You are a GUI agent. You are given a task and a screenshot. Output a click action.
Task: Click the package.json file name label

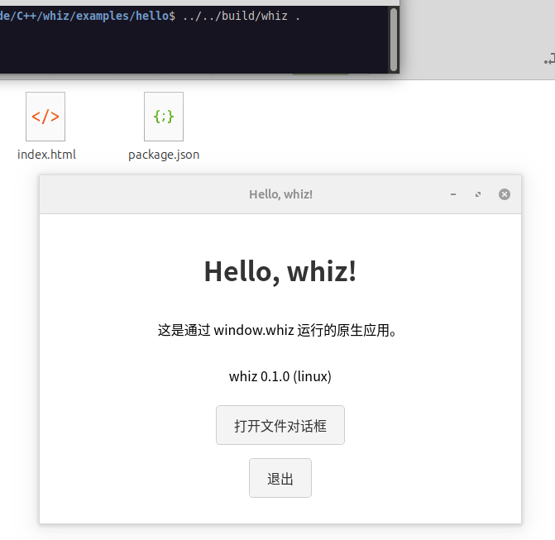[164, 155]
